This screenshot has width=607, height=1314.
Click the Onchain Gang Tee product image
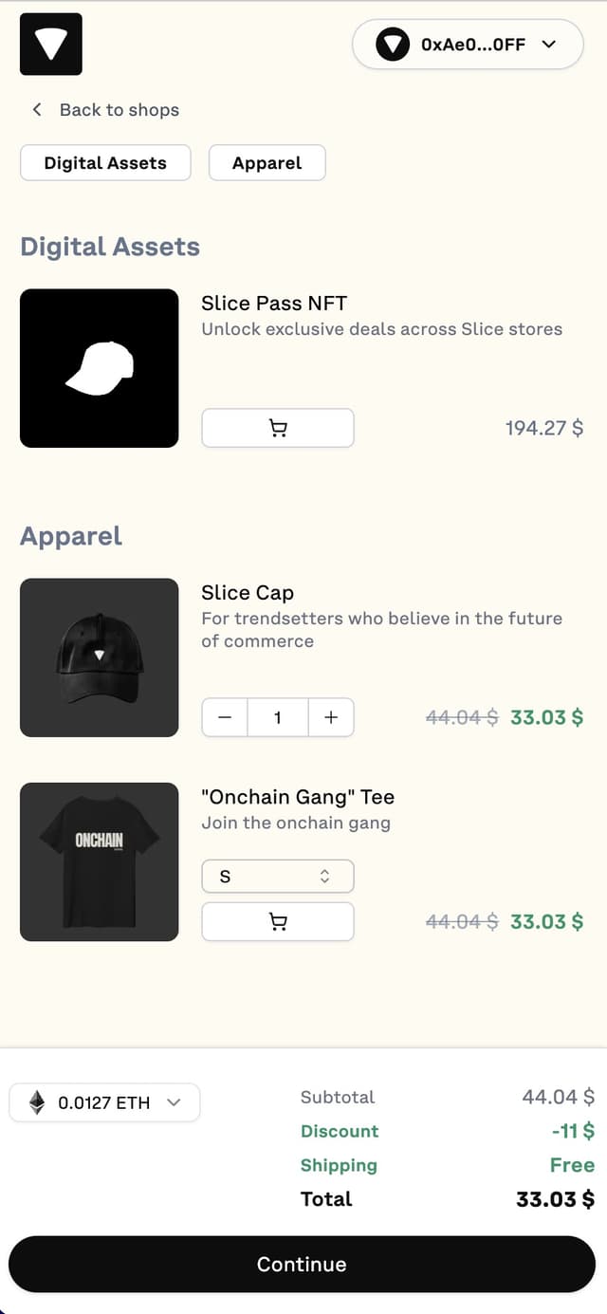[99, 861]
